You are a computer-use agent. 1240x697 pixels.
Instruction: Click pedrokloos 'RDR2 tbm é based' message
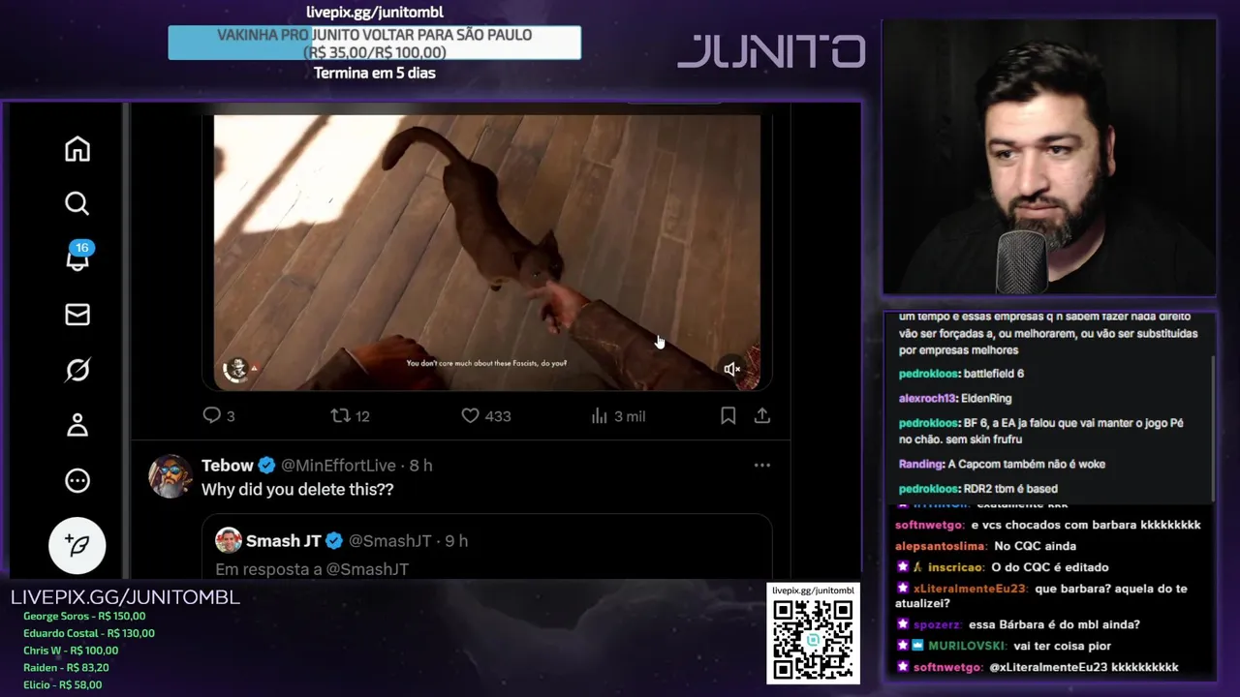click(x=977, y=489)
